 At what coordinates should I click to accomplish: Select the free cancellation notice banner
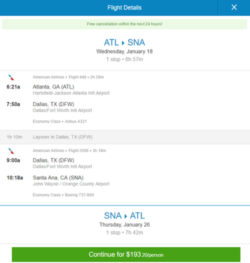click(124, 24)
